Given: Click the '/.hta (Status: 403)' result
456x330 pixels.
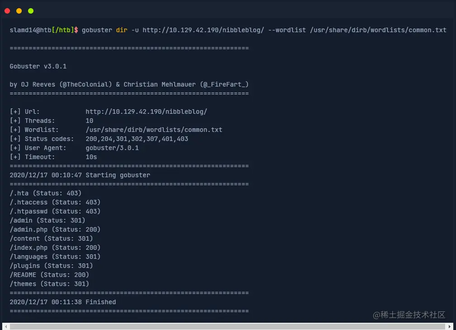Looking at the screenshot, I should coord(46,193).
